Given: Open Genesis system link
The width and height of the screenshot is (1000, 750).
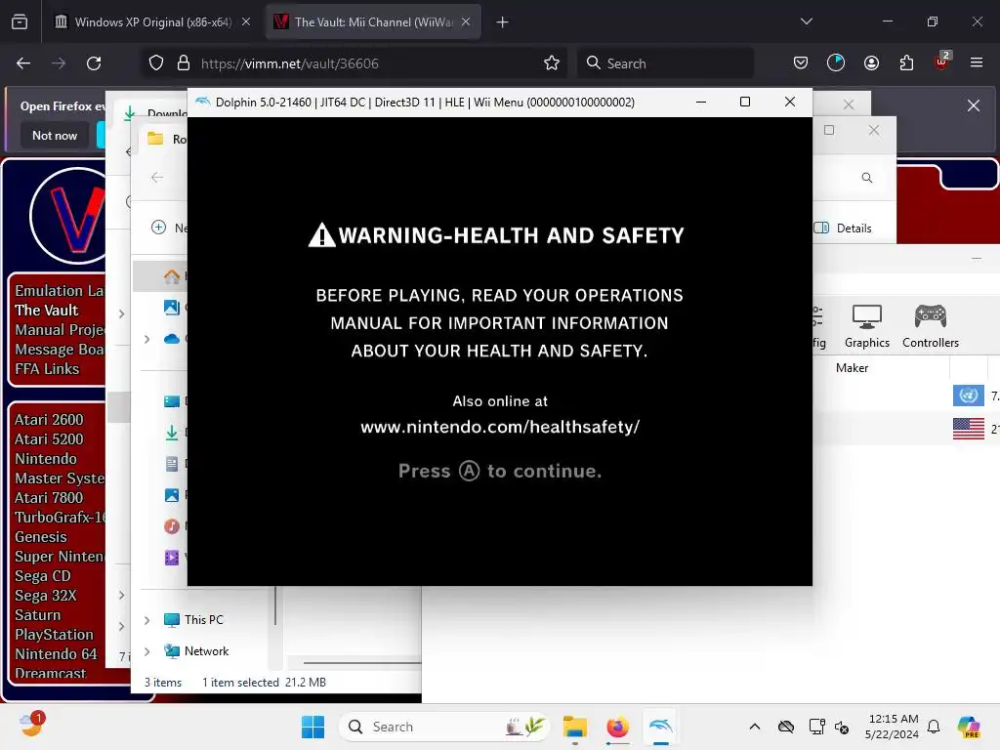Looking at the screenshot, I should 40,537.
